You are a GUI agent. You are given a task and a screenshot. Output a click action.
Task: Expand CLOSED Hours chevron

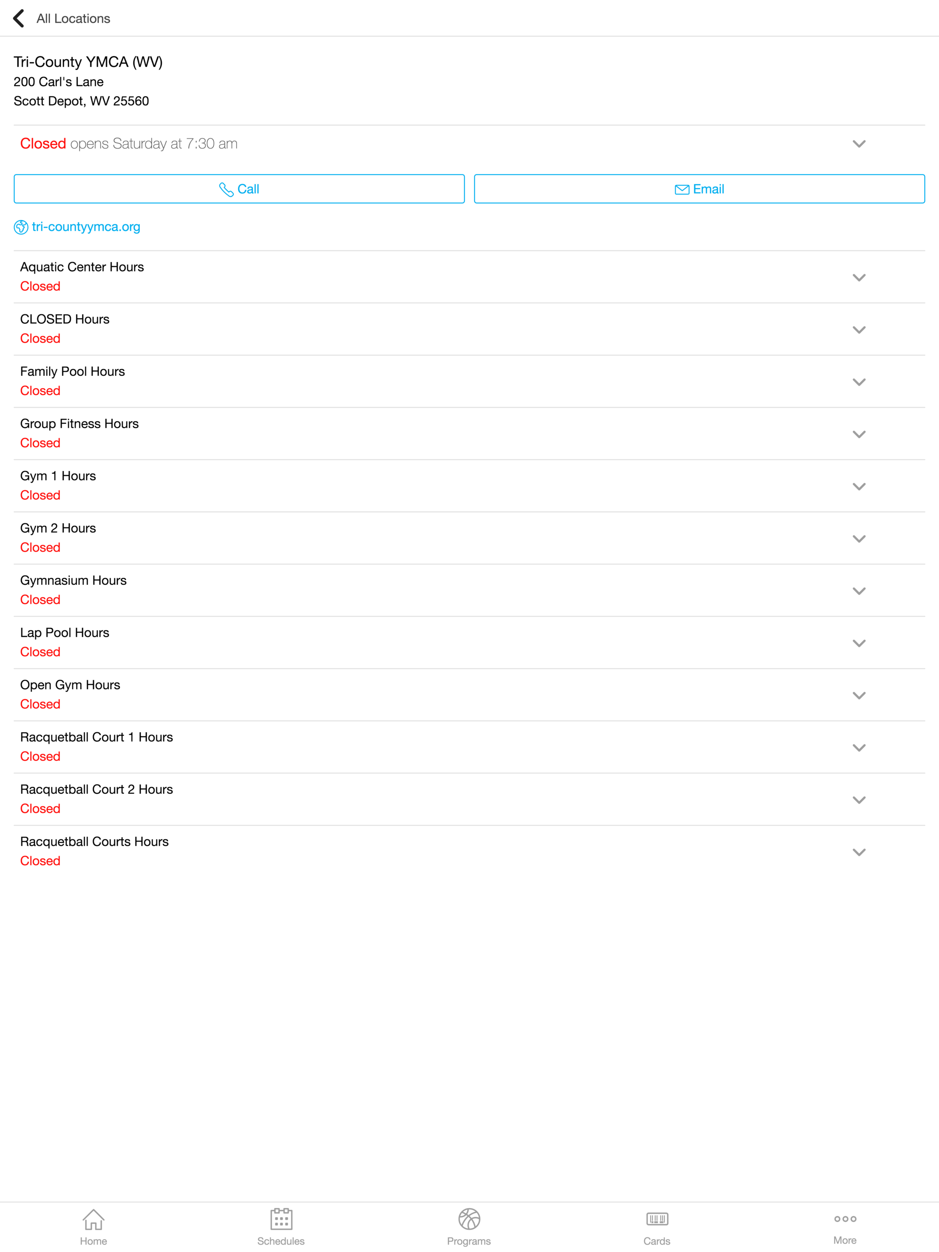859,329
